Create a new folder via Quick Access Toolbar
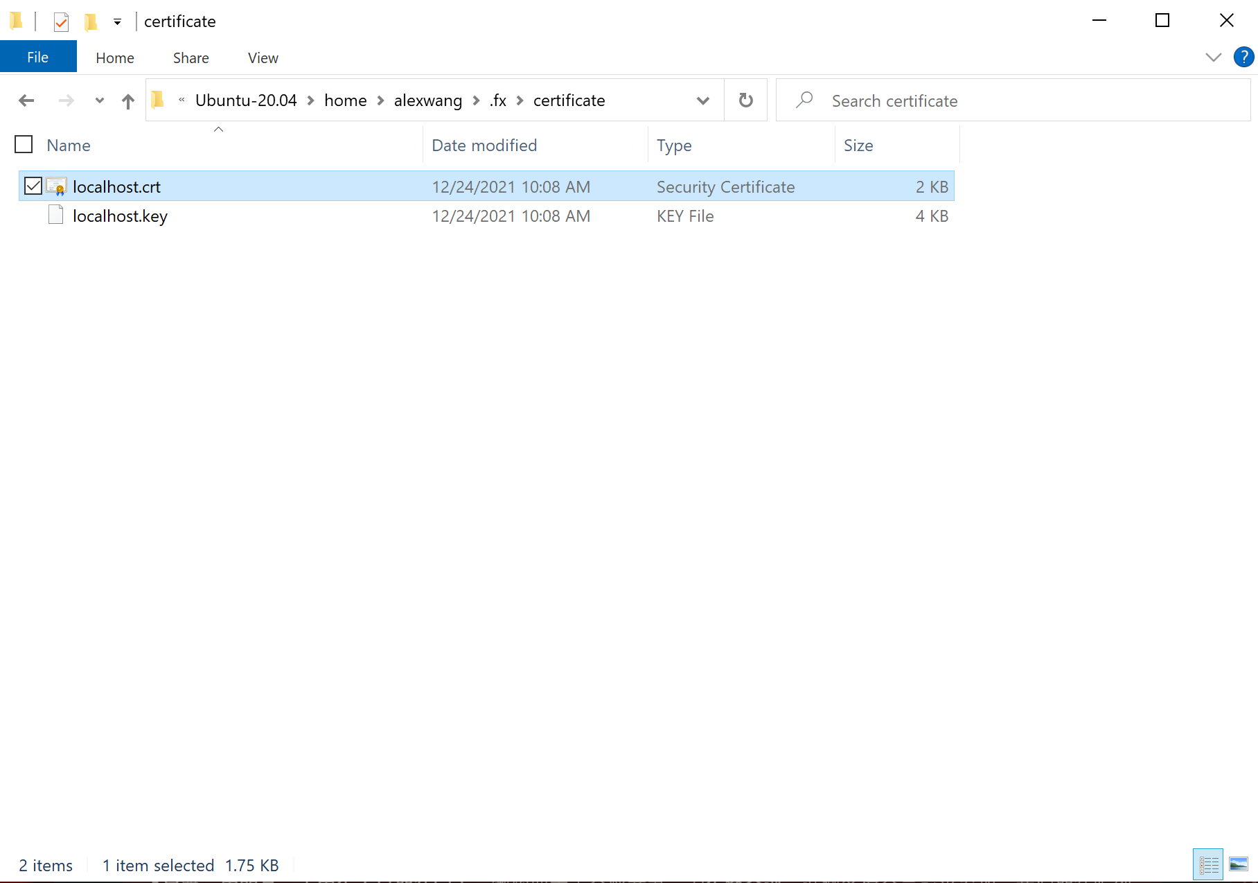 tap(90, 21)
